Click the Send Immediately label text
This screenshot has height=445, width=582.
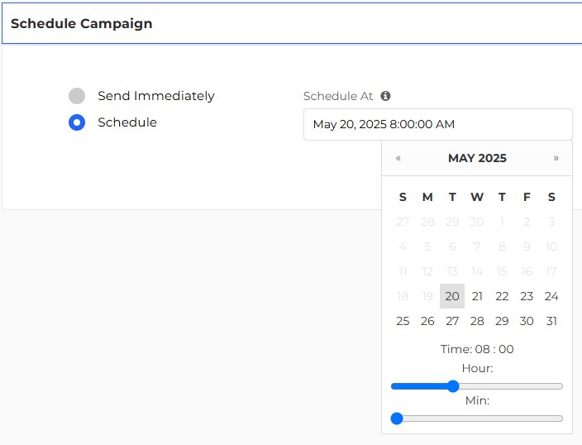tap(156, 96)
